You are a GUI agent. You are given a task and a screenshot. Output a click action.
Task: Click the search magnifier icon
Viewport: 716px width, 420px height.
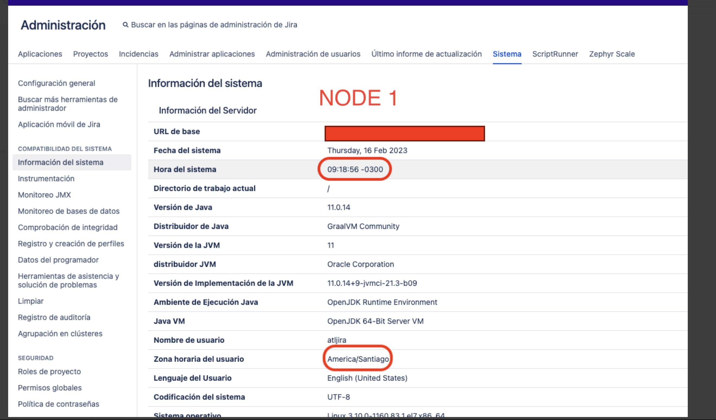pos(125,25)
